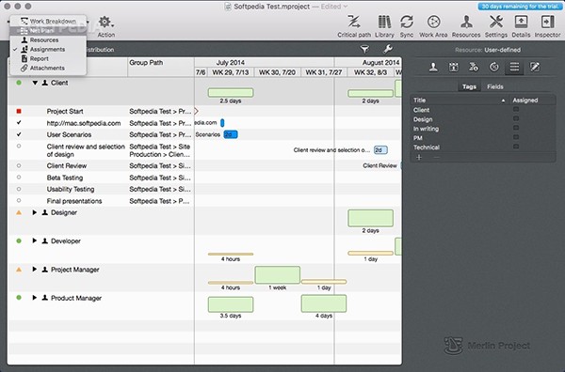This screenshot has width=565, height=372.
Task: Click the Details toolbar icon
Action: (x=521, y=22)
